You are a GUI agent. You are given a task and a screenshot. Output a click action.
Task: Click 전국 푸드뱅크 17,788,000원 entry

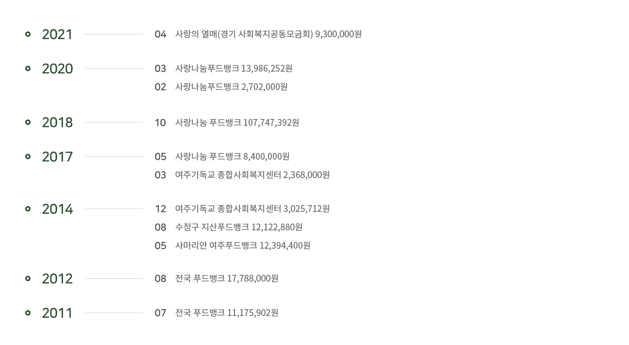(x=227, y=278)
